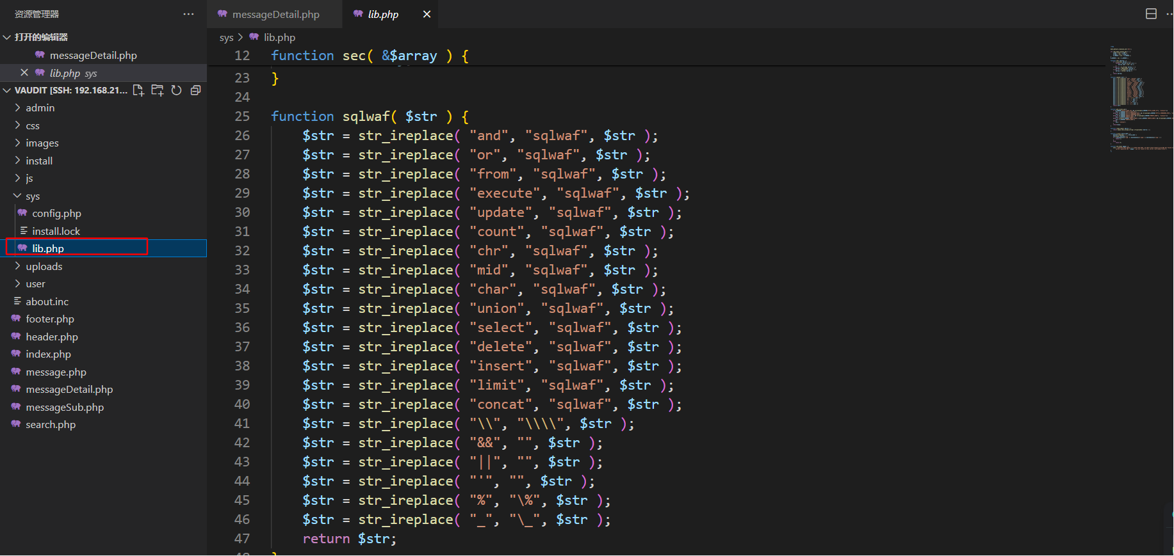This screenshot has width=1174, height=556.
Task: Select lib.php in the file tree
Action: pyautogui.click(x=103, y=248)
